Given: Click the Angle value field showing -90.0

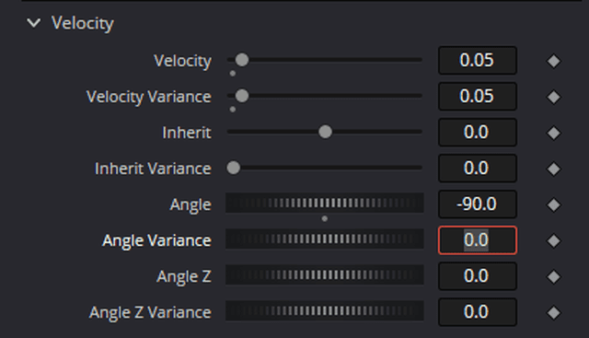Looking at the screenshot, I should coord(478,204).
